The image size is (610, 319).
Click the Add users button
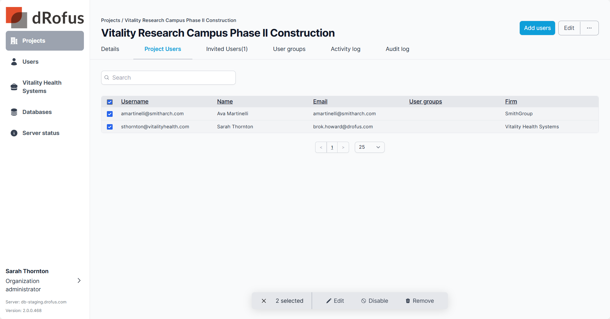coord(537,28)
